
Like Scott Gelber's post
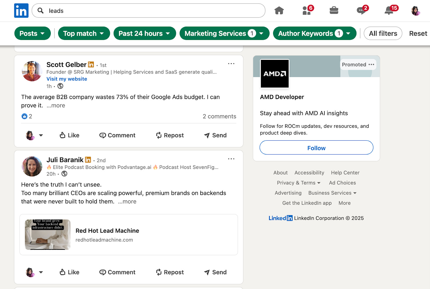click(69, 135)
